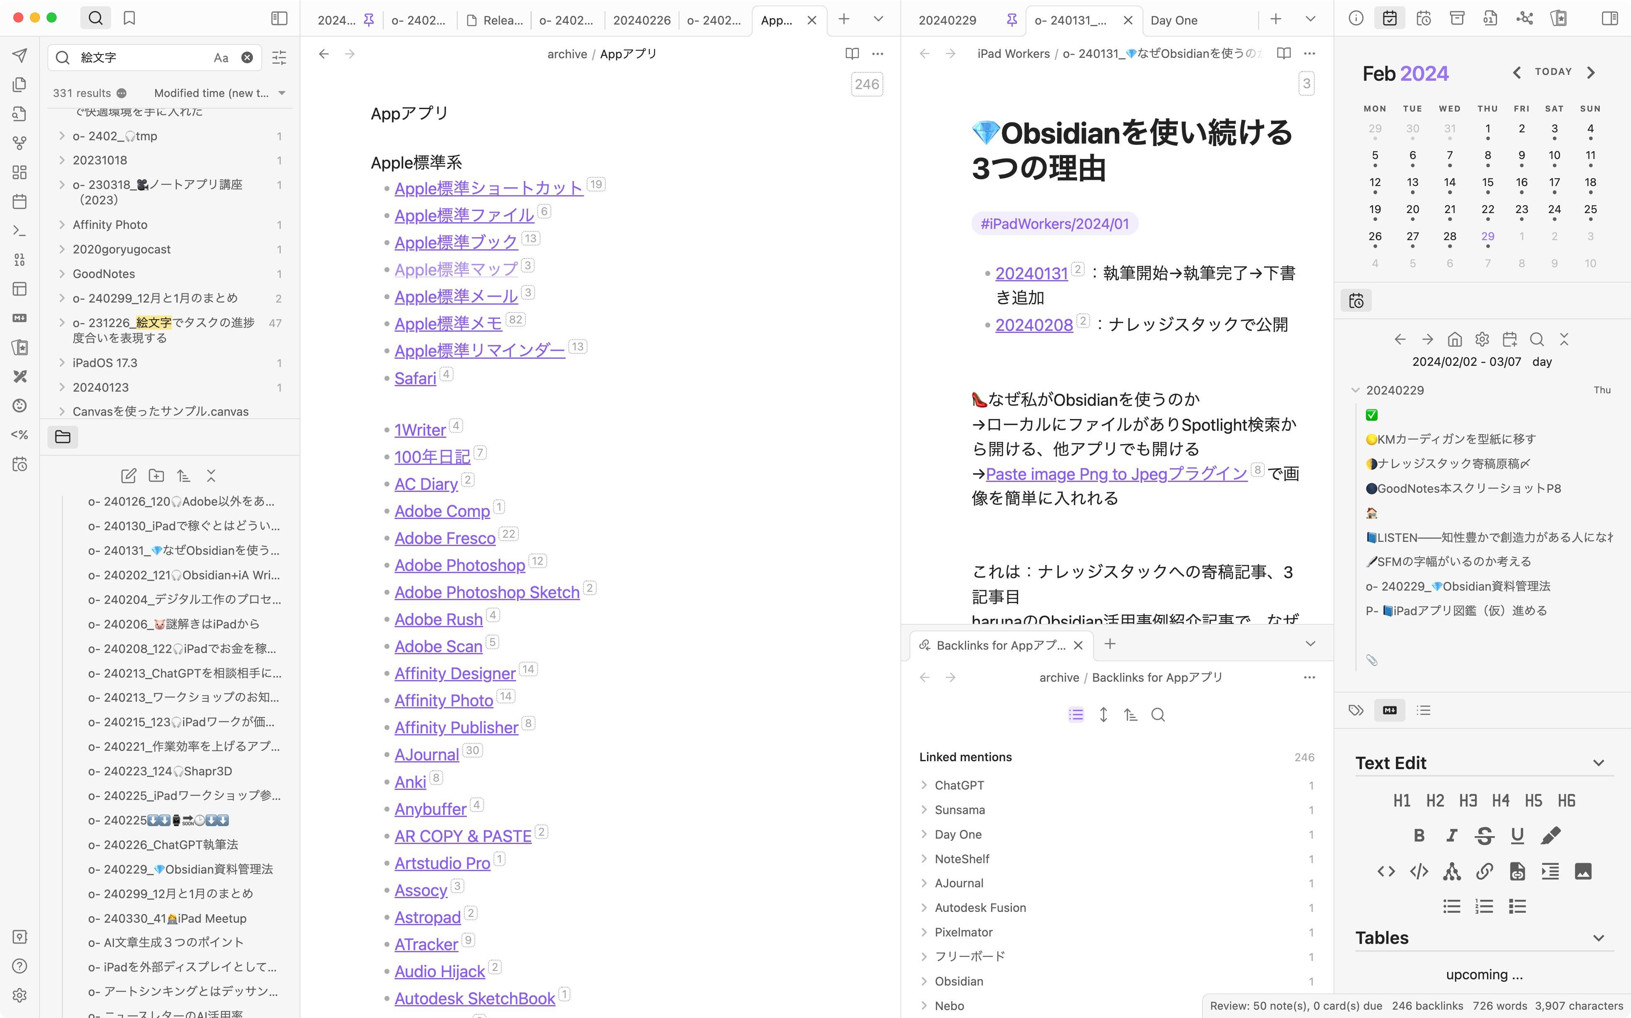Select February 14 in the calendar

1449,182
